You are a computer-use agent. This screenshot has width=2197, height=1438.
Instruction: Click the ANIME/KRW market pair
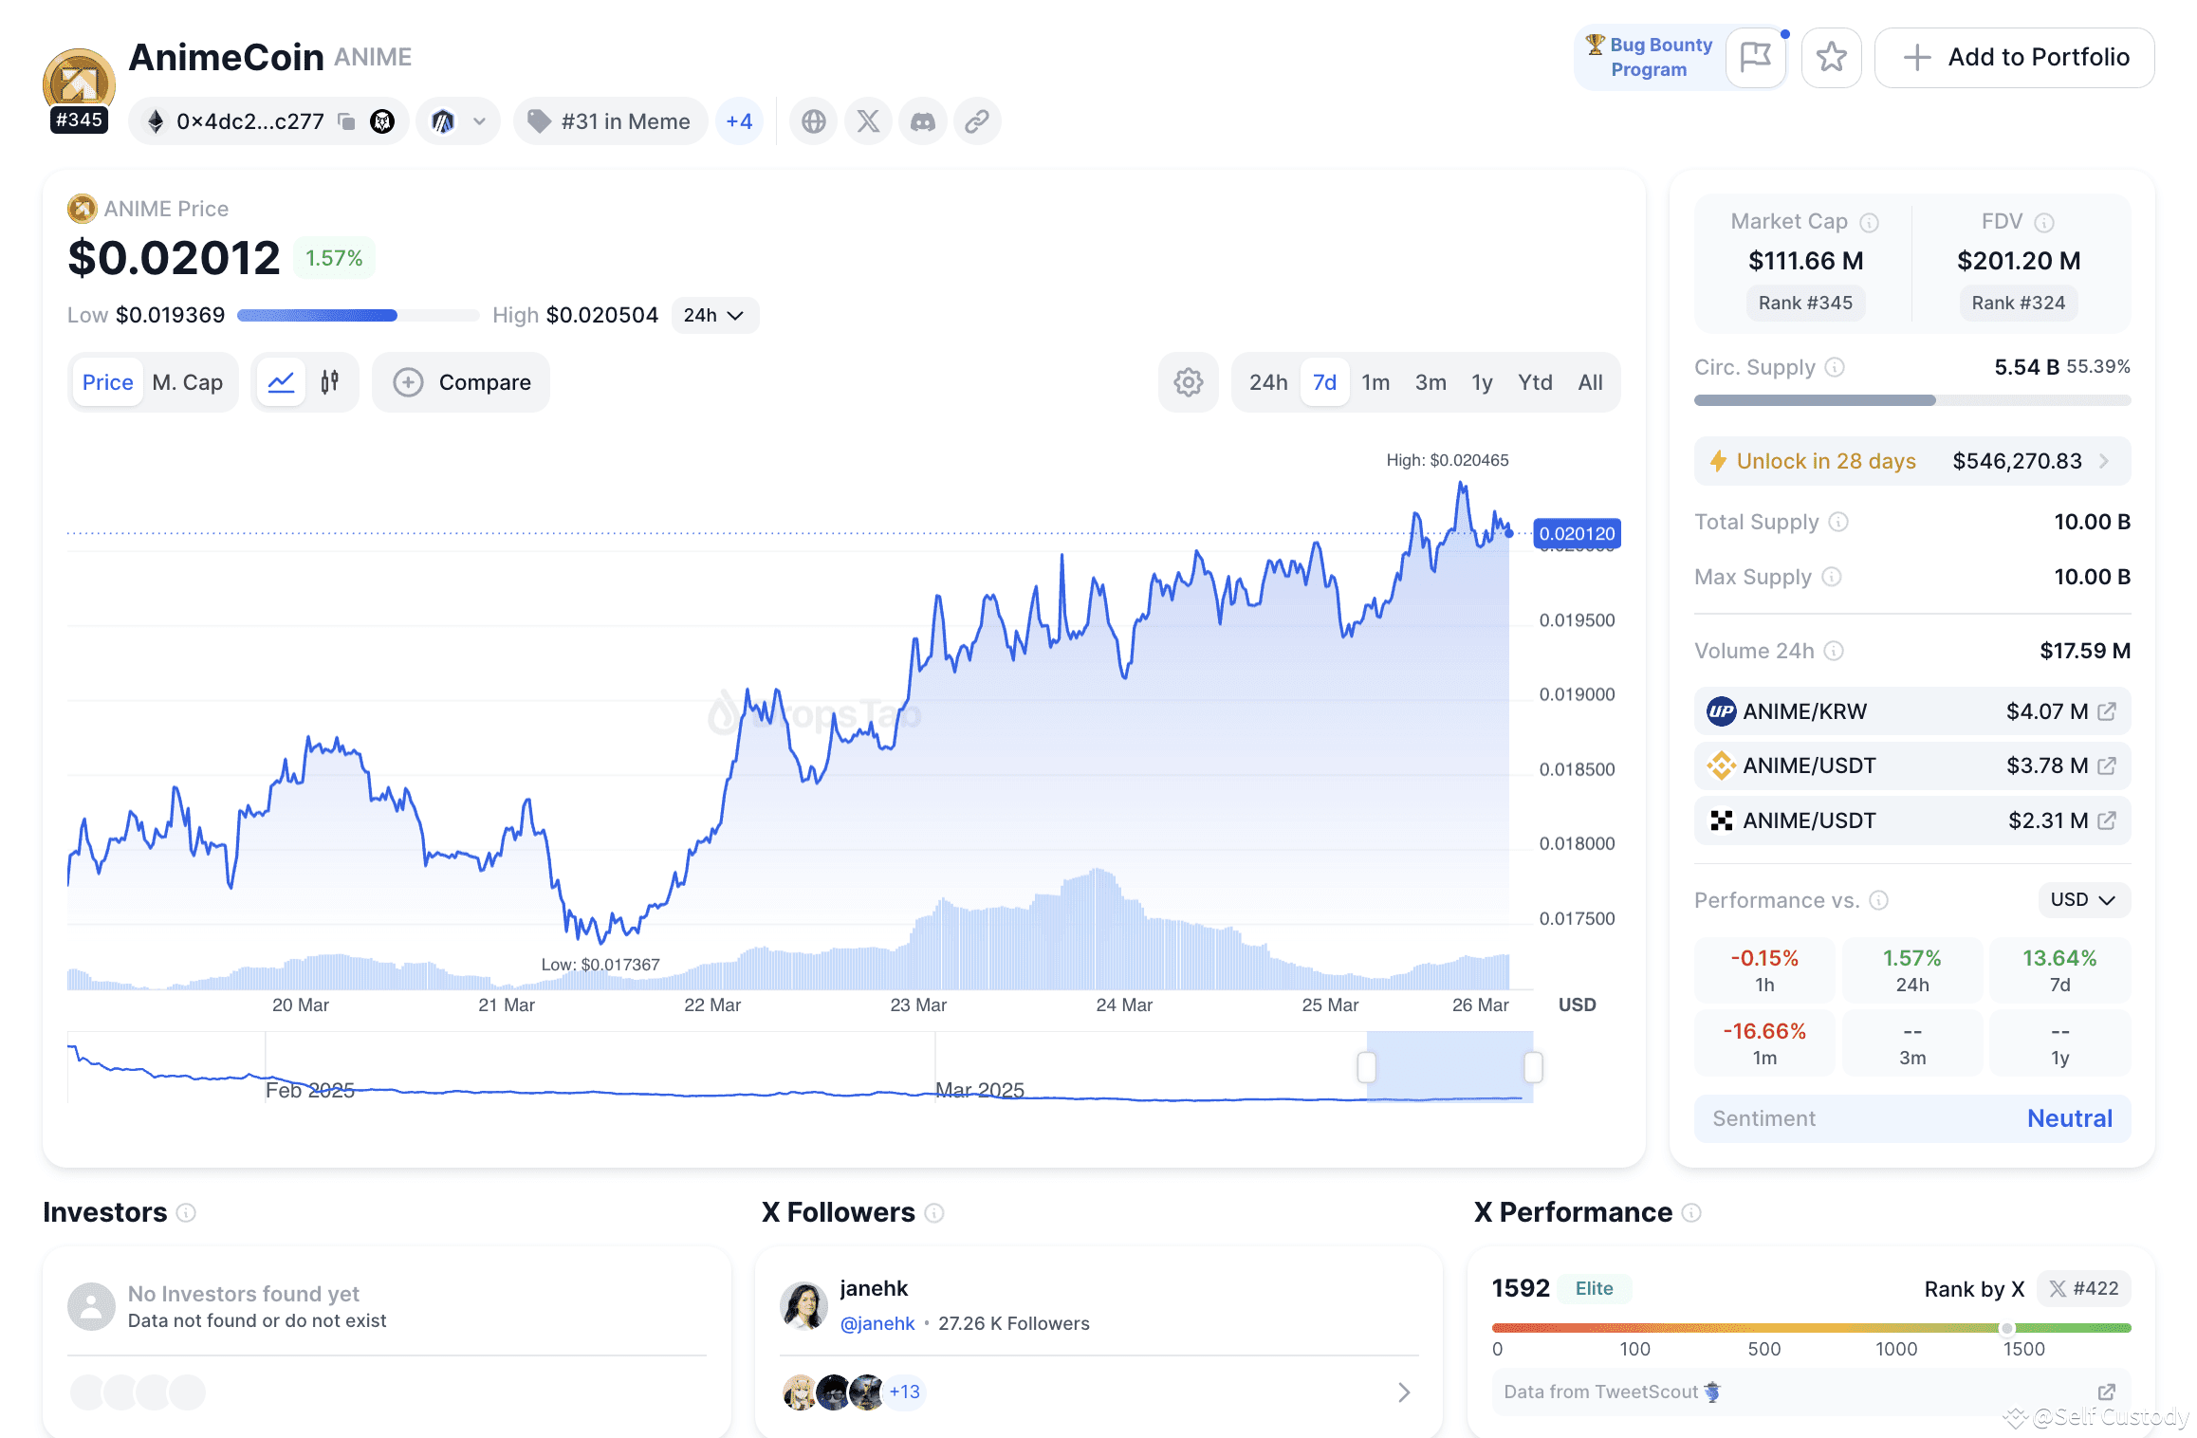pyautogui.click(x=1912, y=711)
